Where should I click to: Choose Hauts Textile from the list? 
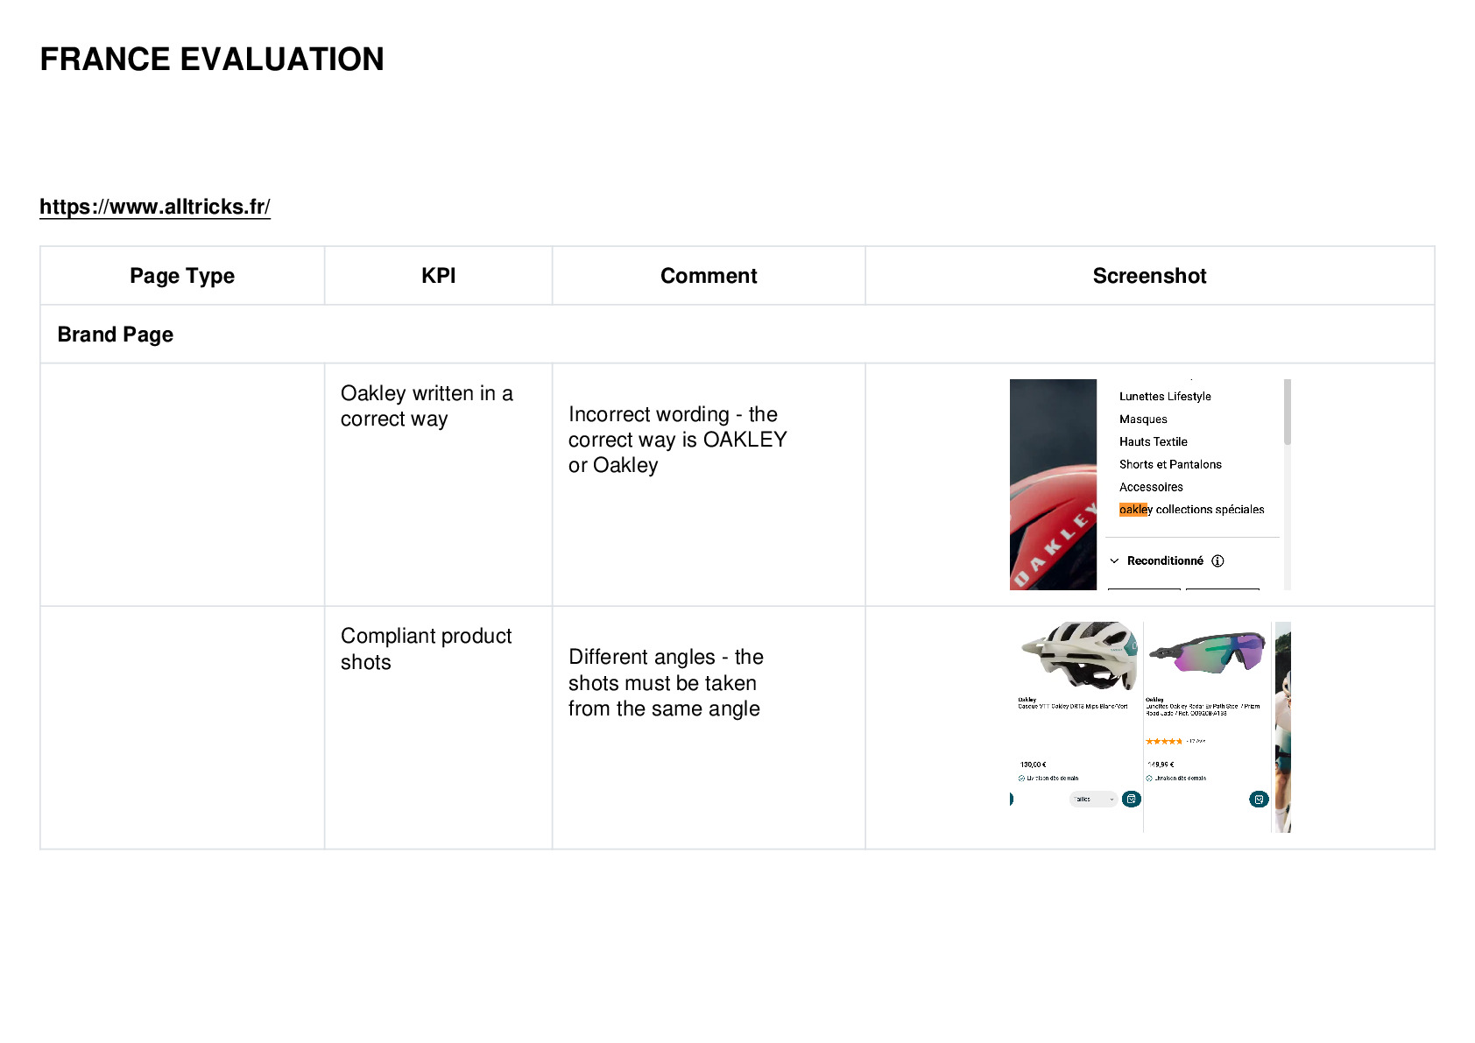tap(1154, 442)
